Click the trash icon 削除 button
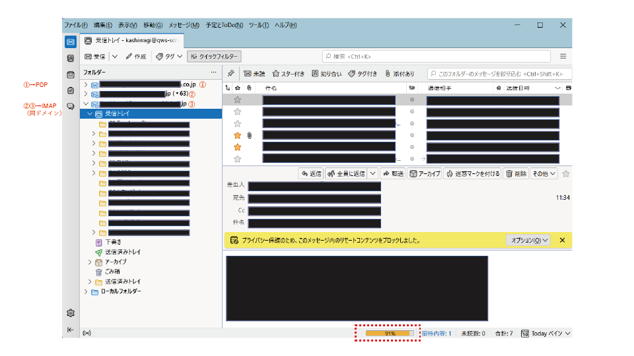 [516, 173]
